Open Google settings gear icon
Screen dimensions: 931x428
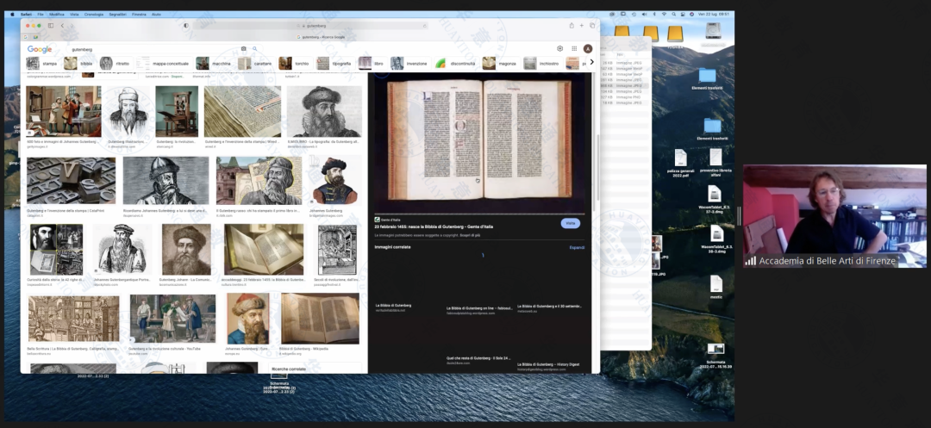click(560, 48)
